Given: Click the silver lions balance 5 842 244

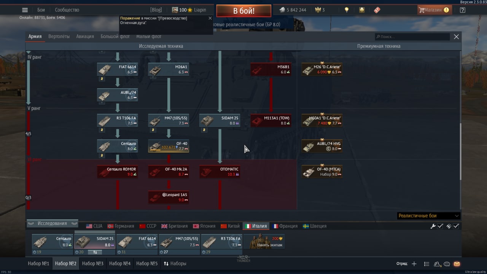Looking at the screenshot, I should pos(293,10).
